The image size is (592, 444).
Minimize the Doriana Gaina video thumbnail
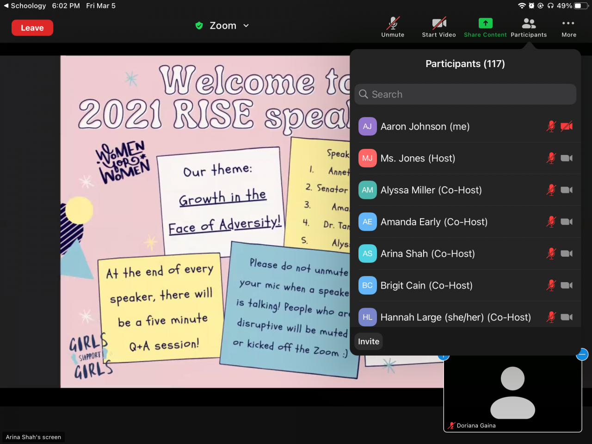coord(582,355)
